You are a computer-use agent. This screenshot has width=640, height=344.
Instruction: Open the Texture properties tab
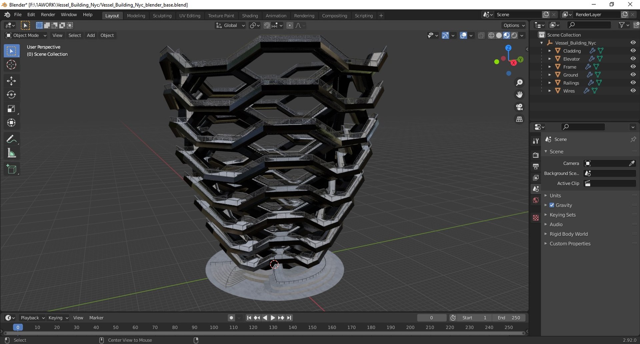pos(536,218)
